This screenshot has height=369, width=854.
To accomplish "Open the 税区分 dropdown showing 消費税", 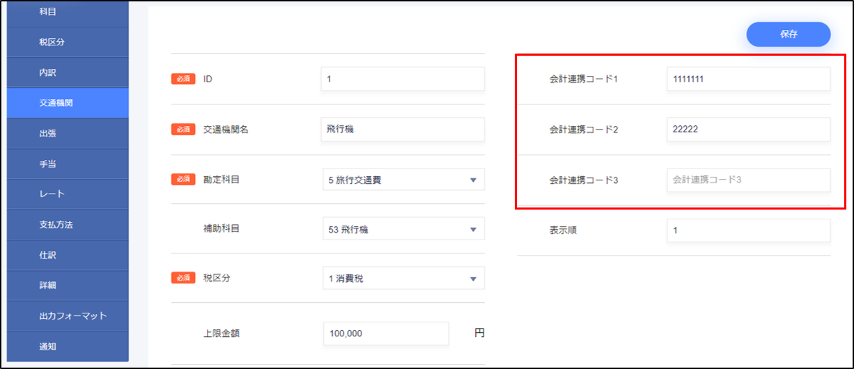I will pos(403,278).
